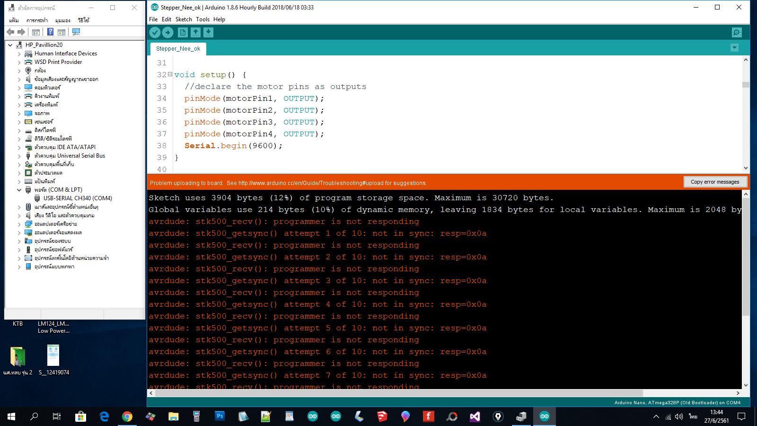Open Device Manager แฟ้ม (File) menu
The width and height of the screenshot is (757, 426).
14,20
